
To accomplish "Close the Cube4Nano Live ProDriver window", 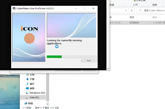I will pos(93,8).
